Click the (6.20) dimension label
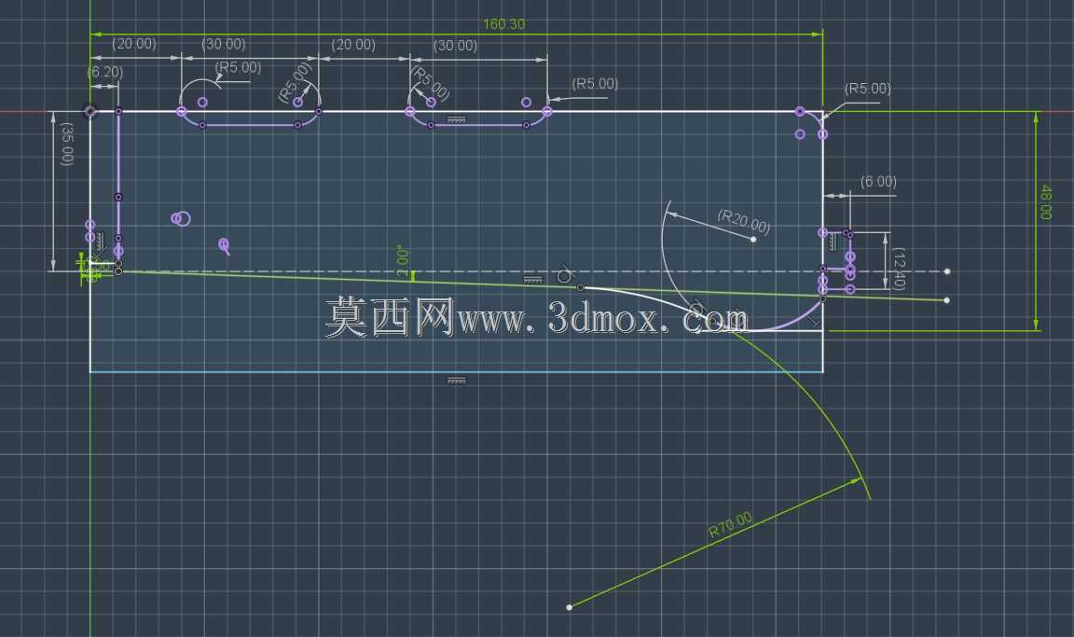The image size is (1074, 637). 104,72
